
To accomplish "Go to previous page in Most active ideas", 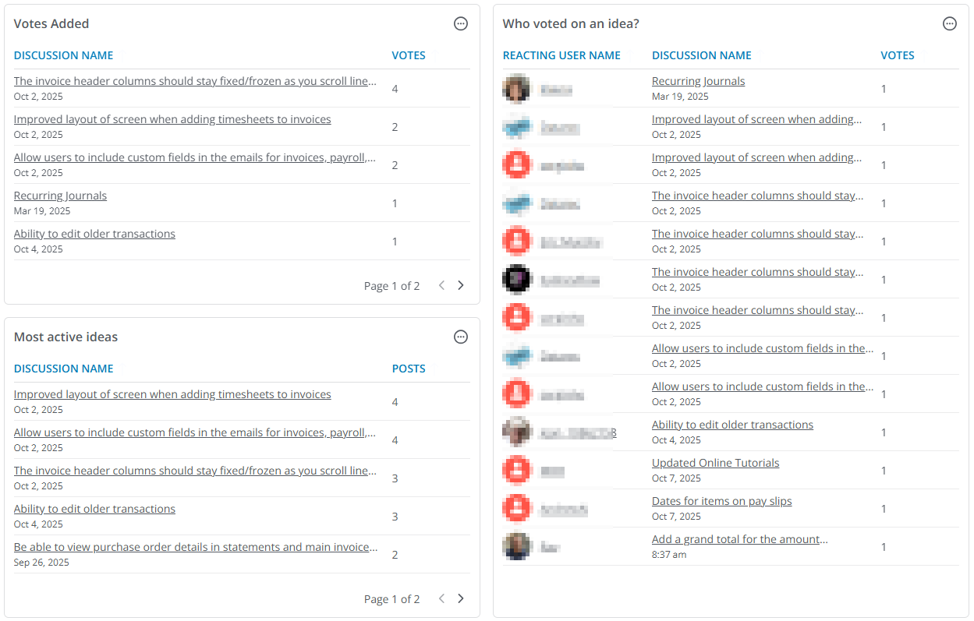I will click(x=441, y=598).
